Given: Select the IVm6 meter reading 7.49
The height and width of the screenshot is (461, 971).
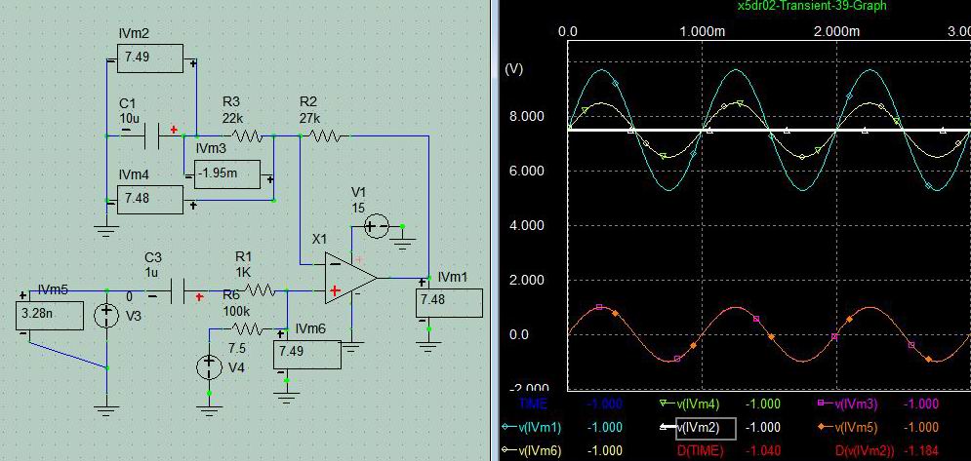Looking at the screenshot, I should 307,354.
